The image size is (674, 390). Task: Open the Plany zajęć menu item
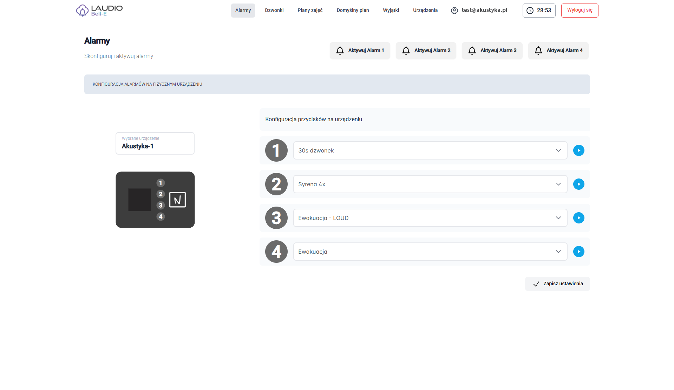[310, 11]
